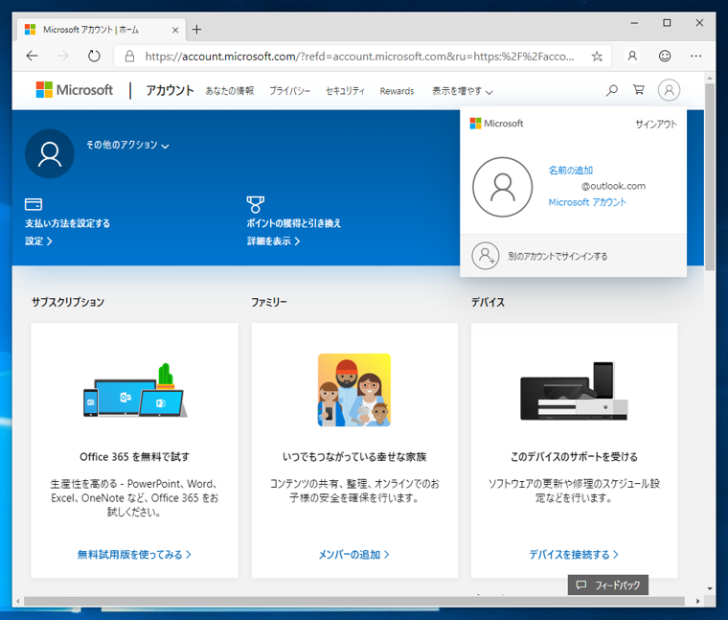Image resolution: width=728 pixels, height=620 pixels.
Task: Select the Microsoft アカウント | ホーム tab
Action: [x=102, y=30]
